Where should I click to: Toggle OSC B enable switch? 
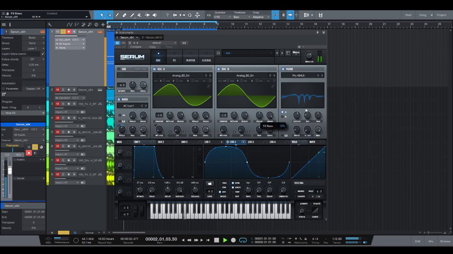[219, 69]
